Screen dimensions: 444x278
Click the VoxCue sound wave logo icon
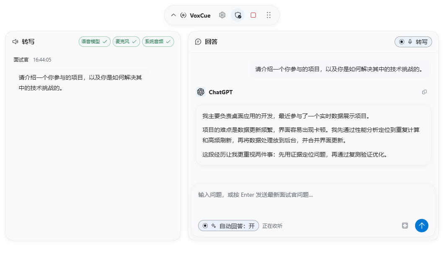click(183, 15)
